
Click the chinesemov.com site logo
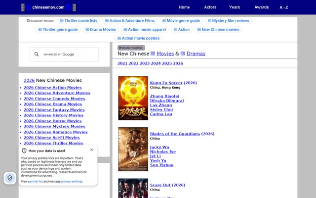click(x=48, y=7)
